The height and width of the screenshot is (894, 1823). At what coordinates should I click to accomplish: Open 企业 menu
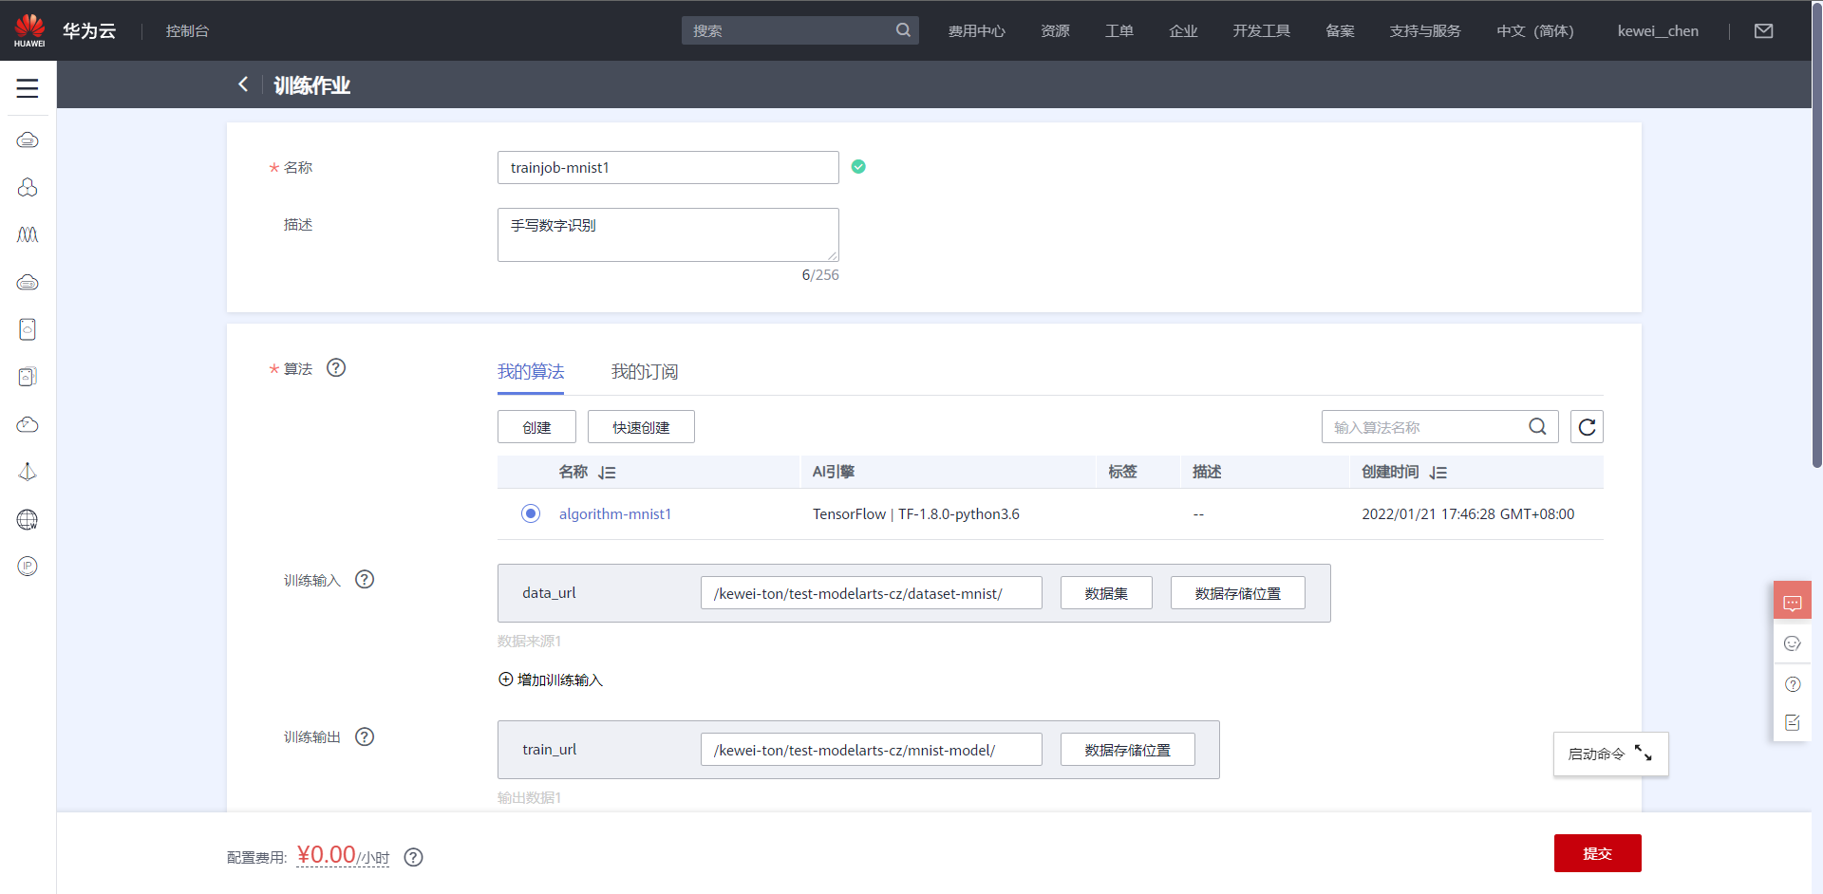tap(1183, 30)
